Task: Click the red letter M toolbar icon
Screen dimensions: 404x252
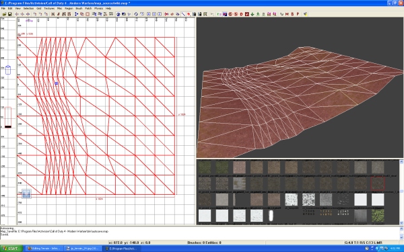Action: (x=287, y=14)
